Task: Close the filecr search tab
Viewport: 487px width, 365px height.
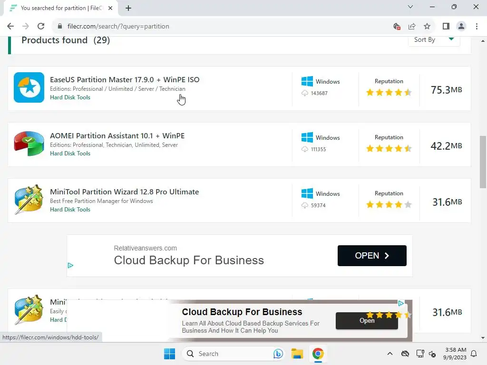Action: [x=110, y=8]
